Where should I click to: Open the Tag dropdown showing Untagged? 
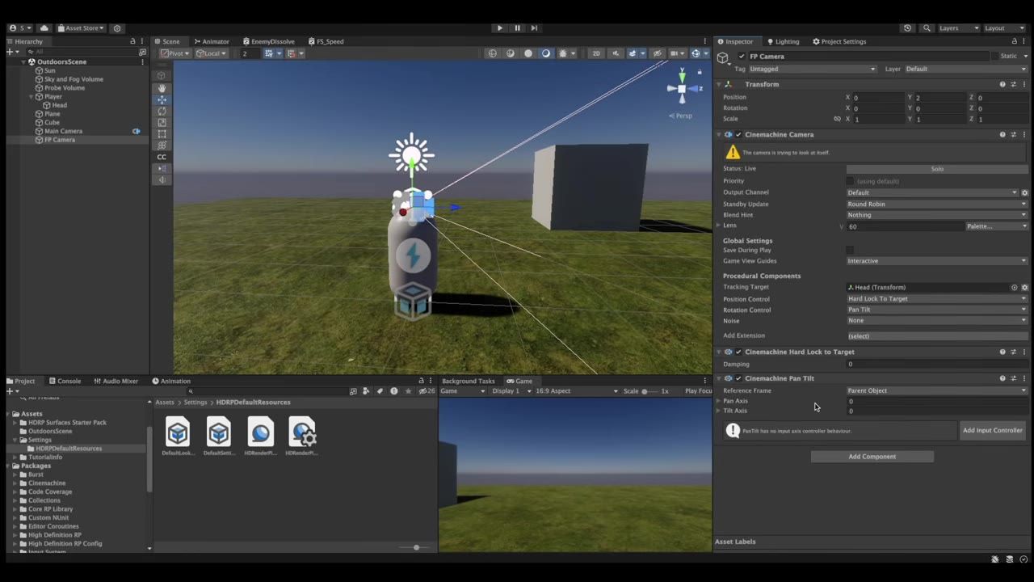point(813,70)
